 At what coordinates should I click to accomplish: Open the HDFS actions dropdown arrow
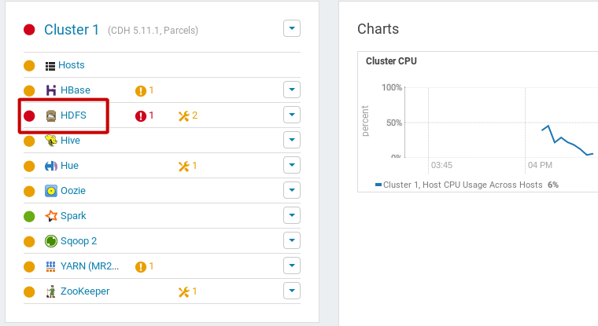292,115
